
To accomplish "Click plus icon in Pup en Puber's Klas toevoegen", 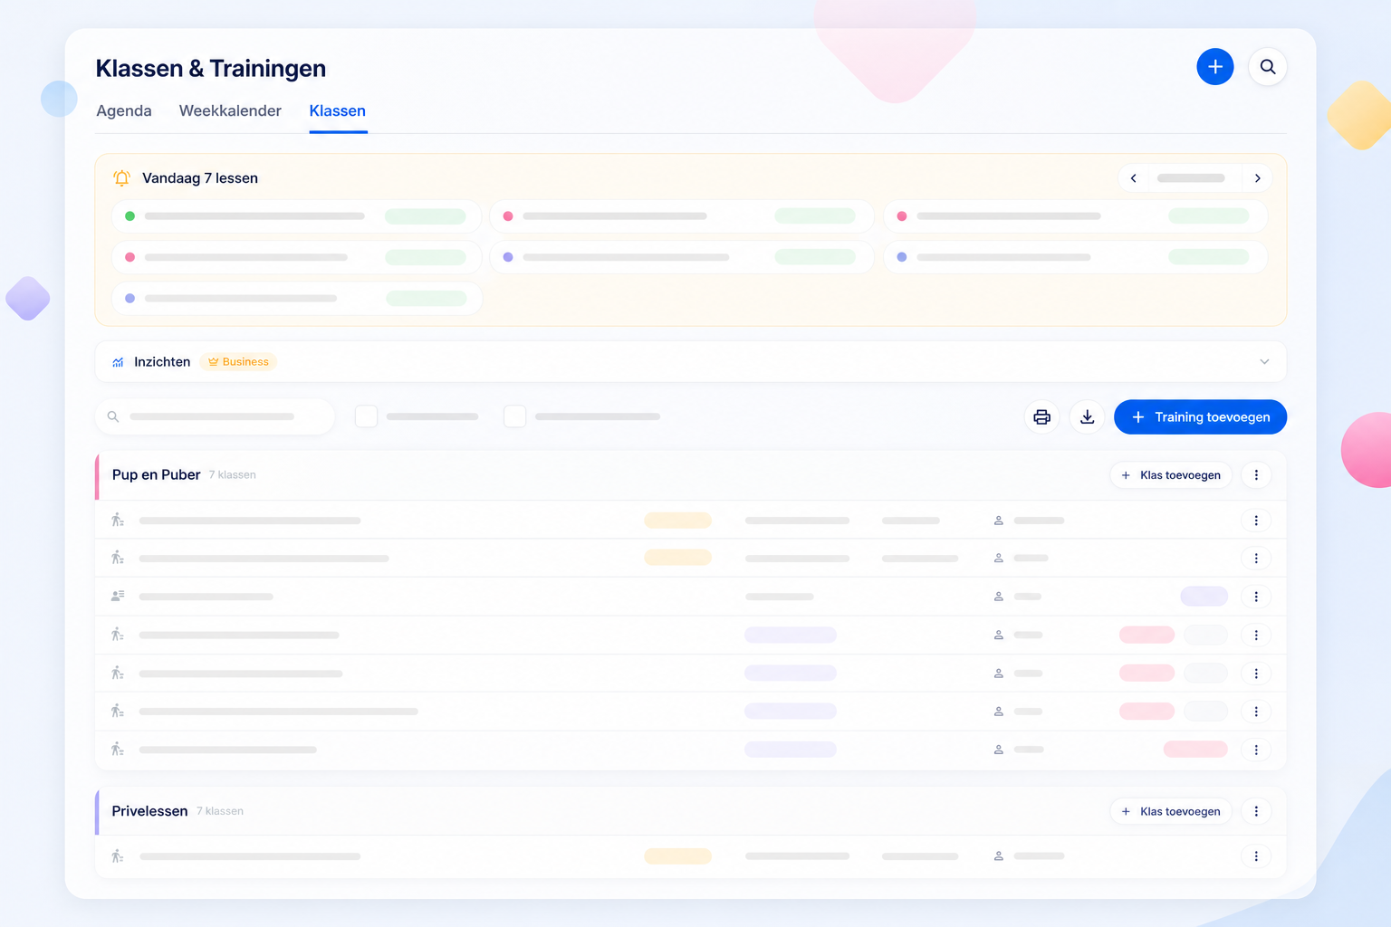I will 1126,475.
